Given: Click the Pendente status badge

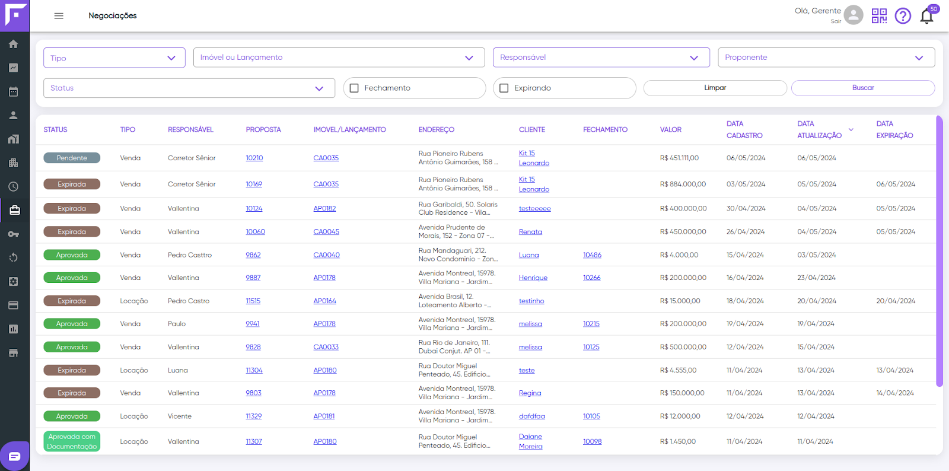Looking at the screenshot, I should point(72,158).
